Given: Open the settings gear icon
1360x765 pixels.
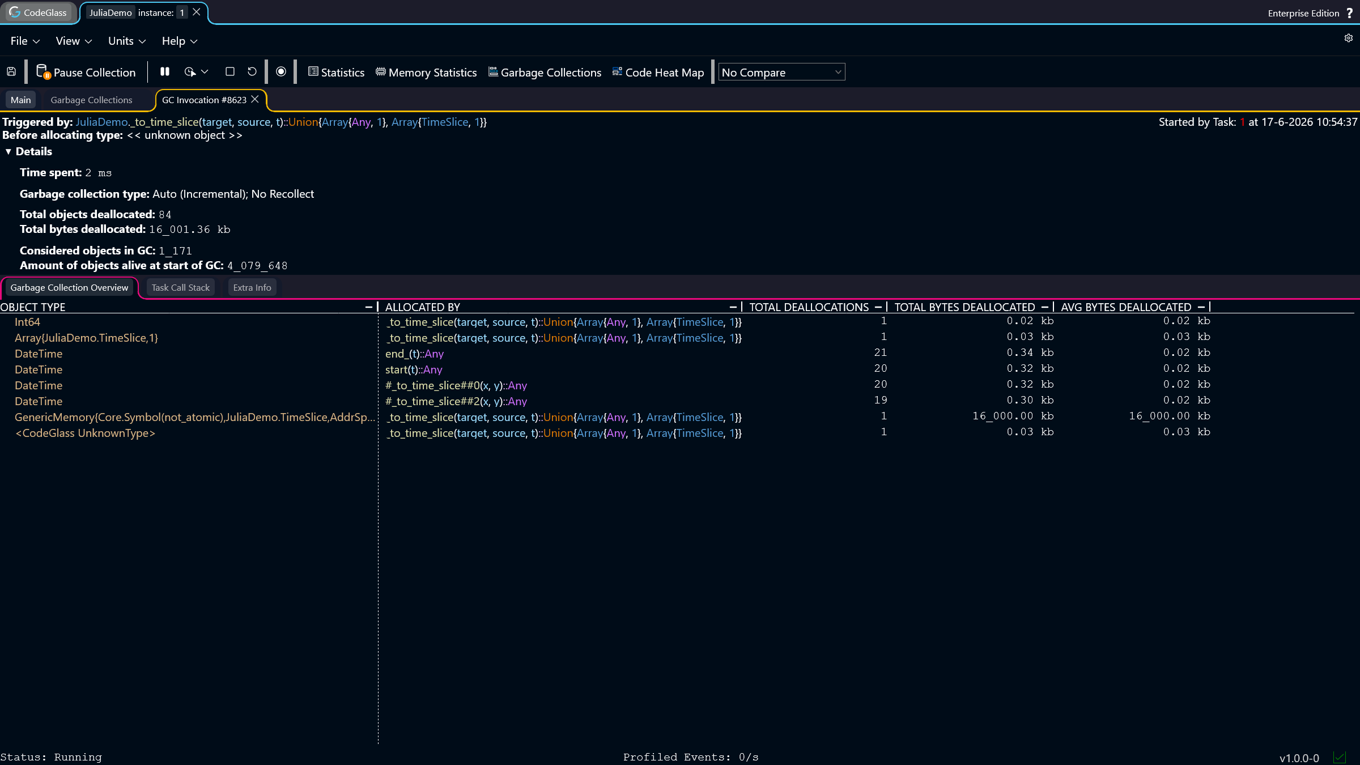Looking at the screenshot, I should click(x=1349, y=38).
